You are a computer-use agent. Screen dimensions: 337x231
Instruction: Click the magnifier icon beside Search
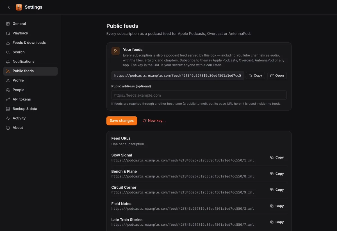click(8, 52)
